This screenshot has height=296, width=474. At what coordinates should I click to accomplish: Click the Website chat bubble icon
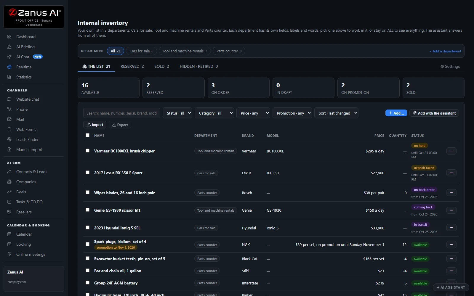click(9, 99)
